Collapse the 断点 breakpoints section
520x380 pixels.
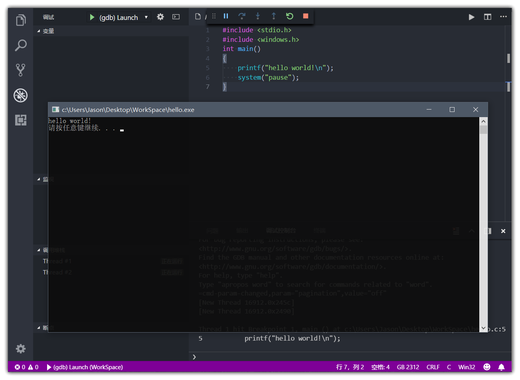[x=38, y=327]
